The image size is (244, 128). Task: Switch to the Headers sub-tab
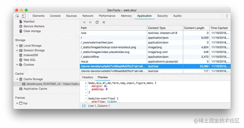[87, 77]
